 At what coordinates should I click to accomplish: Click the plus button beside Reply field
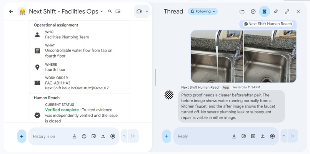point(167,136)
